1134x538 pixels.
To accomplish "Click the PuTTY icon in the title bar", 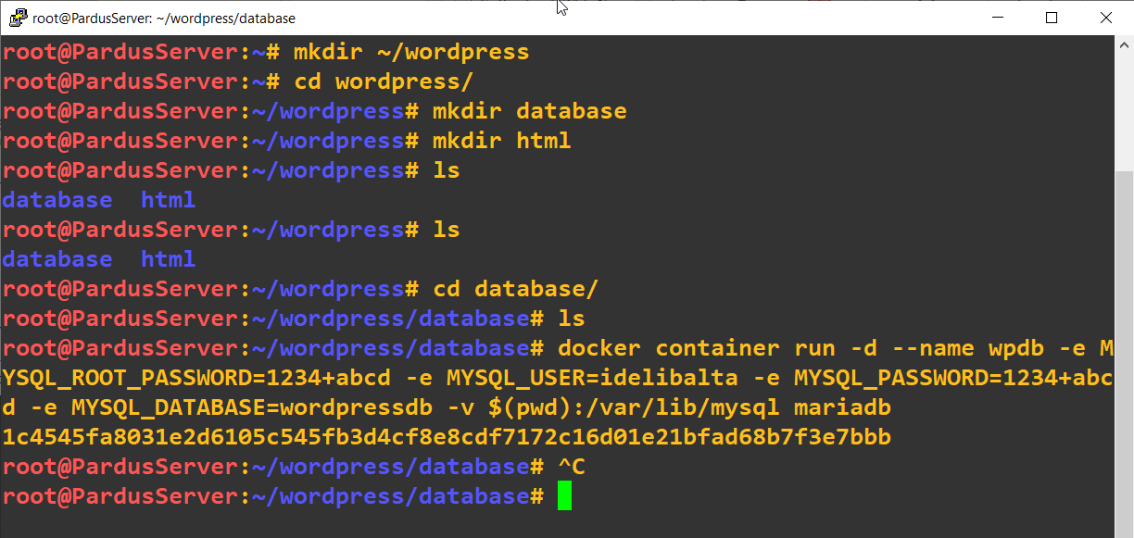I will [17, 18].
